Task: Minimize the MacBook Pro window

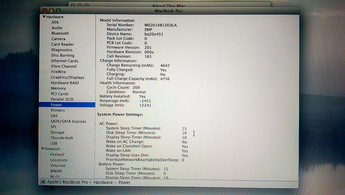Action: [52, 10]
